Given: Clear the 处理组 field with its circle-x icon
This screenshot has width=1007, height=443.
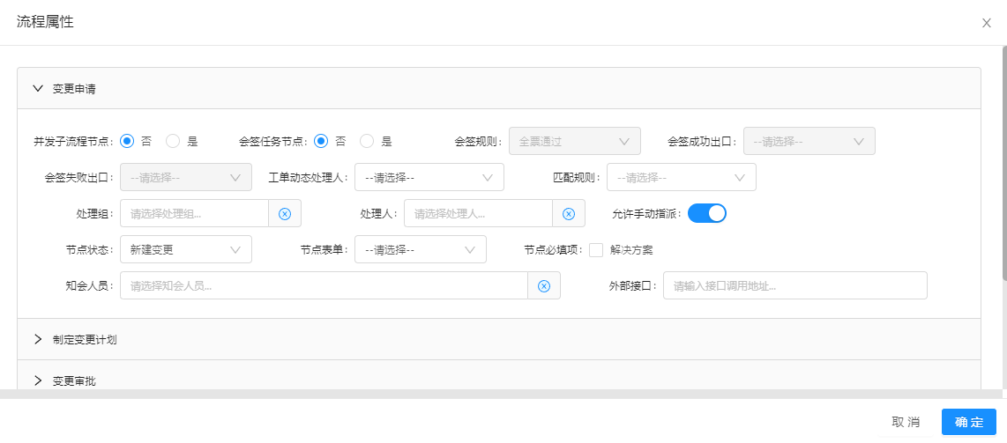Looking at the screenshot, I should pos(285,213).
